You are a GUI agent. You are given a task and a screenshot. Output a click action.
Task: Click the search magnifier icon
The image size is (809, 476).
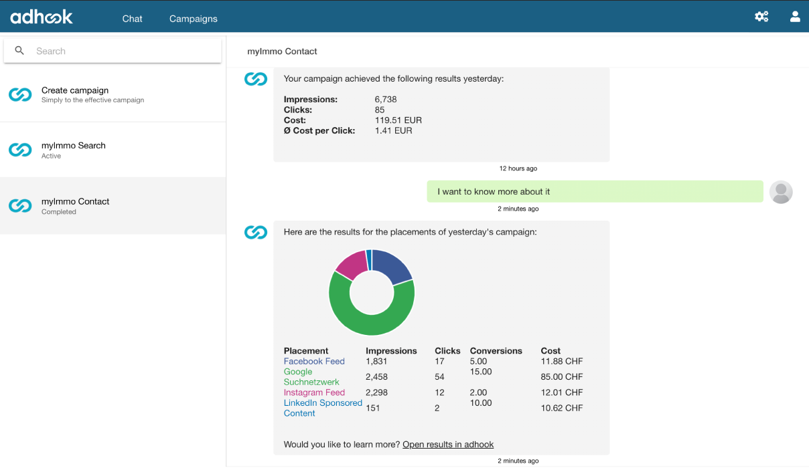pyautogui.click(x=19, y=51)
